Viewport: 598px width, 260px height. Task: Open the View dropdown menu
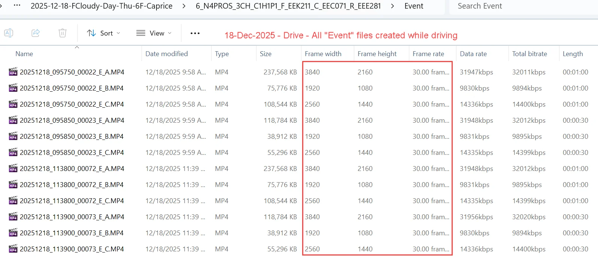point(154,33)
